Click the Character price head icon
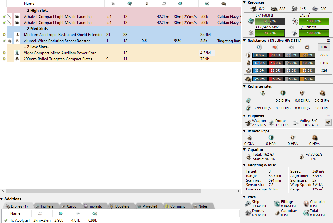This screenshot has width=333, height=223. point(306,204)
